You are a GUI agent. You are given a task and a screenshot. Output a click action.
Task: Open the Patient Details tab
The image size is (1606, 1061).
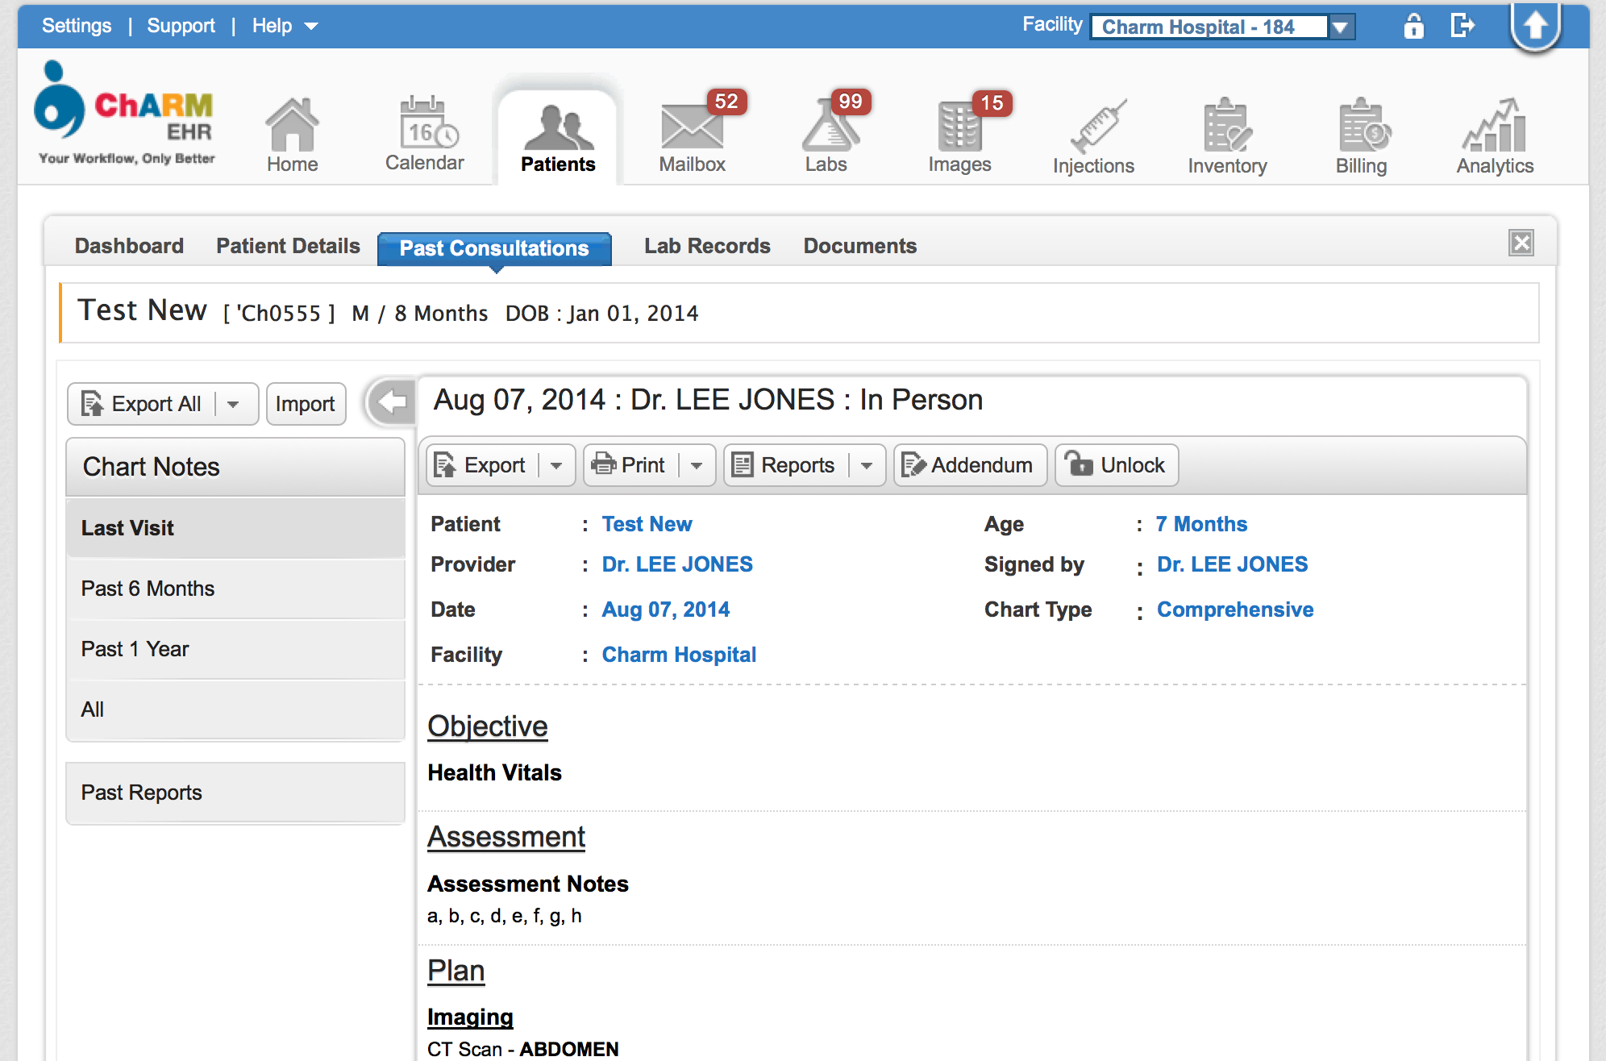[x=287, y=246]
